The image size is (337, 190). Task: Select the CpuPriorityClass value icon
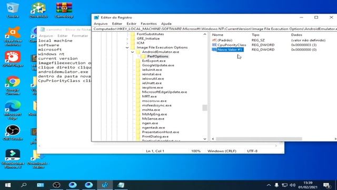pyautogui.click(x=214, y=45)
